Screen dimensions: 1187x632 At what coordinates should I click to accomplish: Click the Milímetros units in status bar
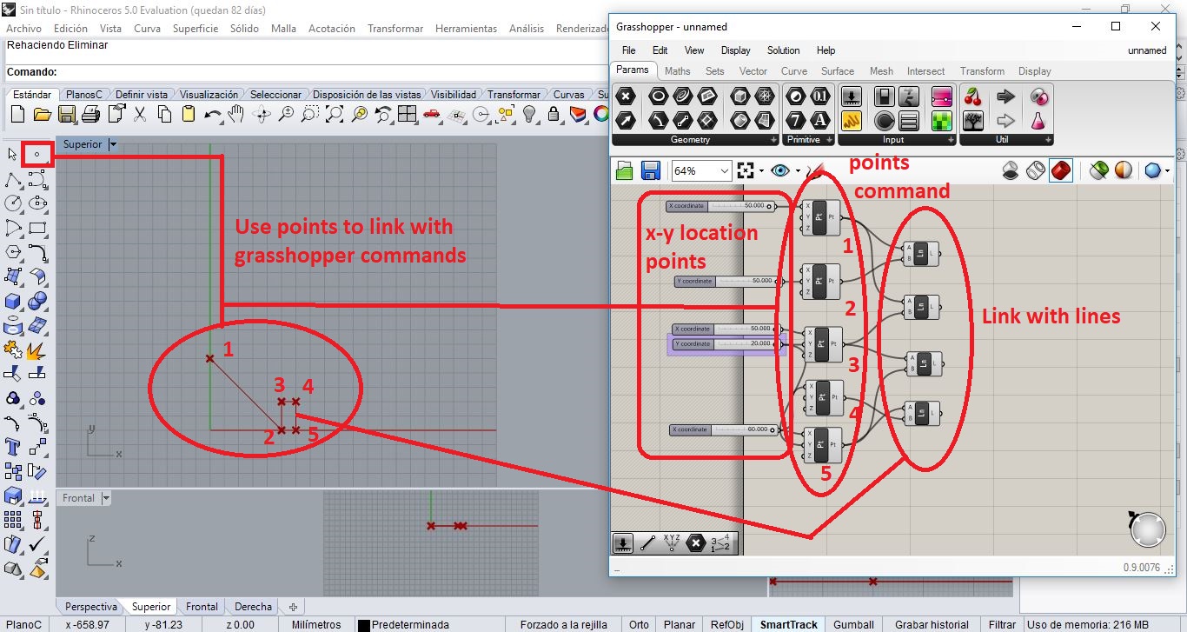pyautogui.click(x=316, y=624)
